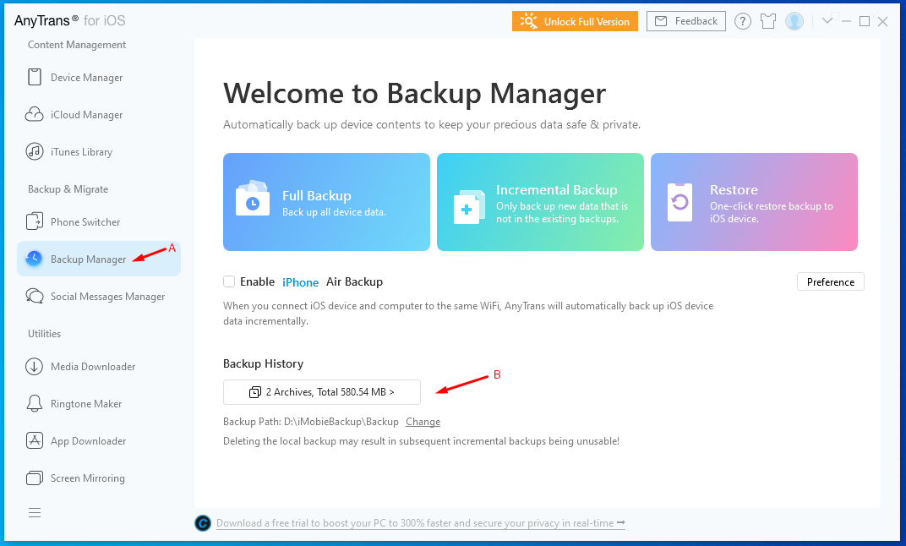Open the hamburger menu in the sidebar

point(35,512)
